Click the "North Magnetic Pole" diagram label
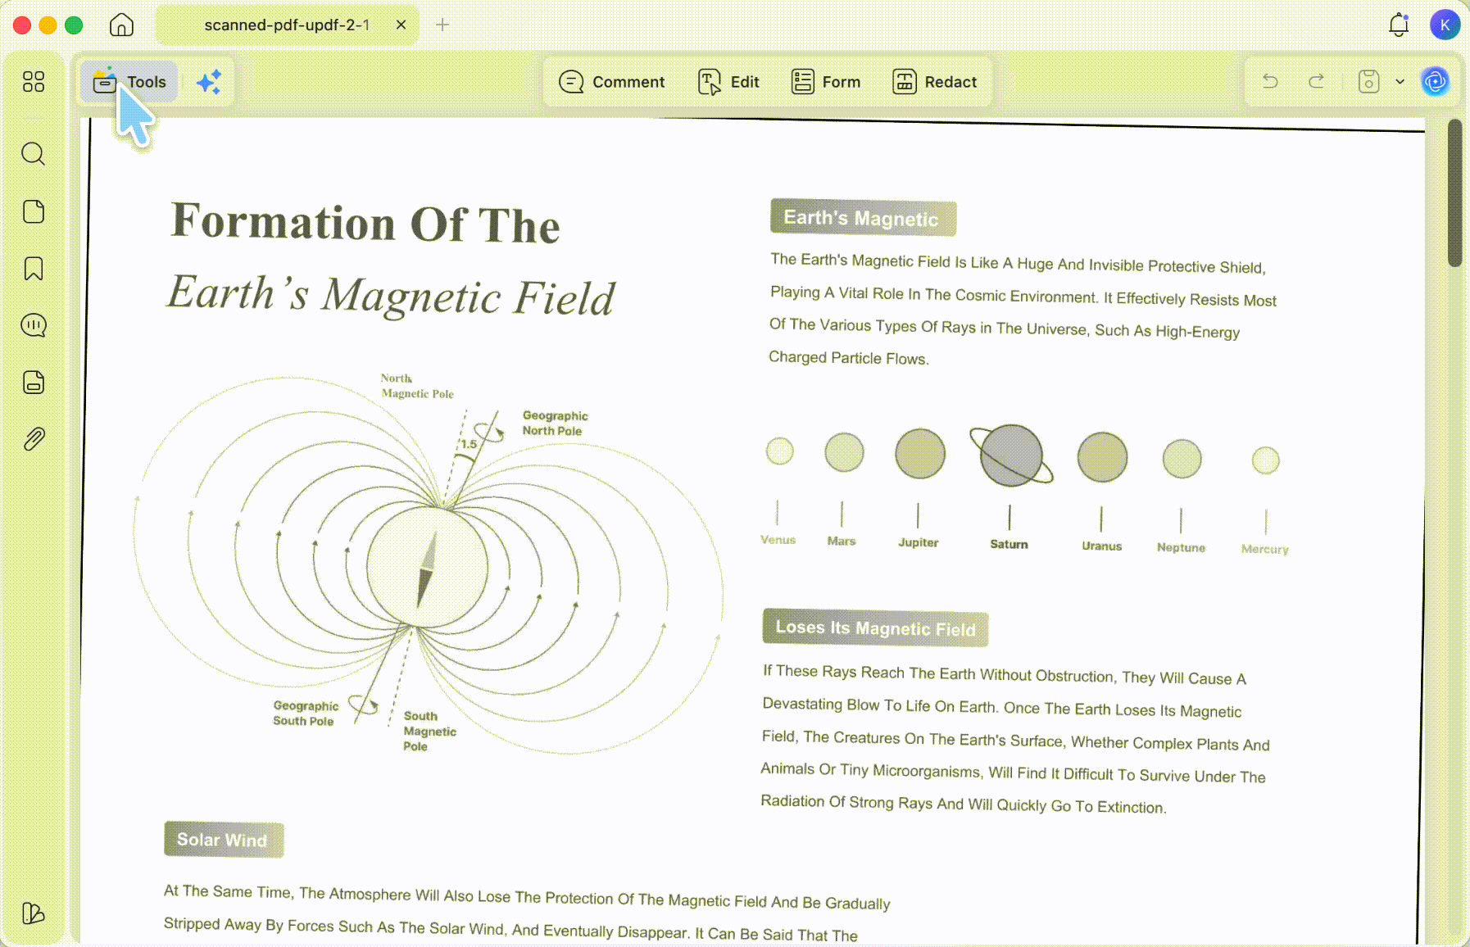This screenshot has width=1470, height=947. [x=416, y=386]
